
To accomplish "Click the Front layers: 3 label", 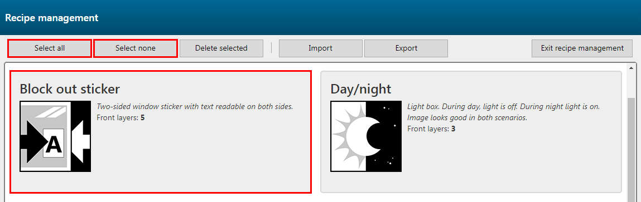I will tap(431, 129).
